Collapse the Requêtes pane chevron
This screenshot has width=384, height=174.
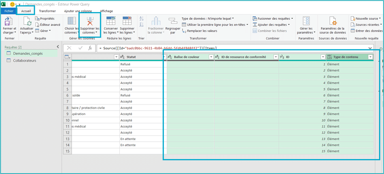tap(58, 47)
